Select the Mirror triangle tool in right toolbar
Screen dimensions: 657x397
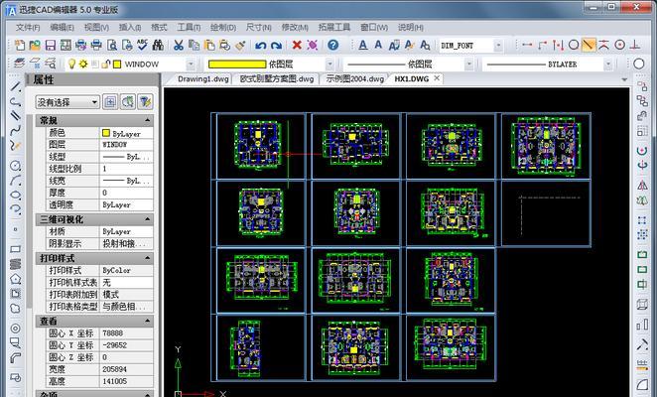click(642, 185)
